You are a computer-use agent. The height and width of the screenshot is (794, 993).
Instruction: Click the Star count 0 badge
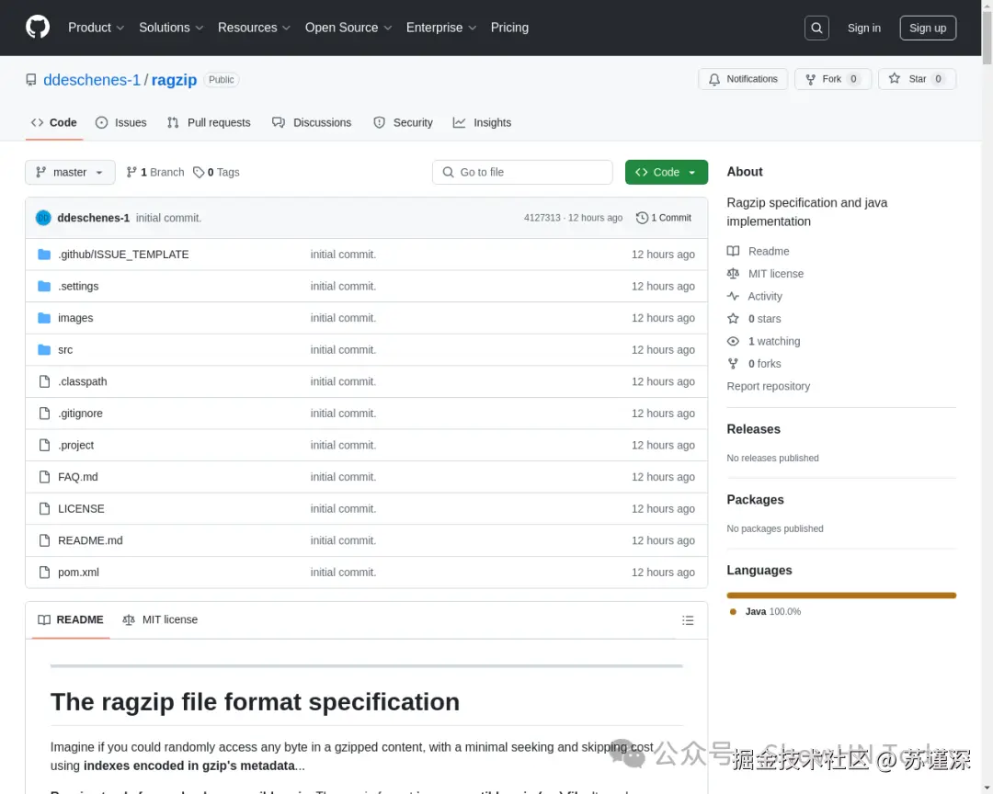coord(938,79)
